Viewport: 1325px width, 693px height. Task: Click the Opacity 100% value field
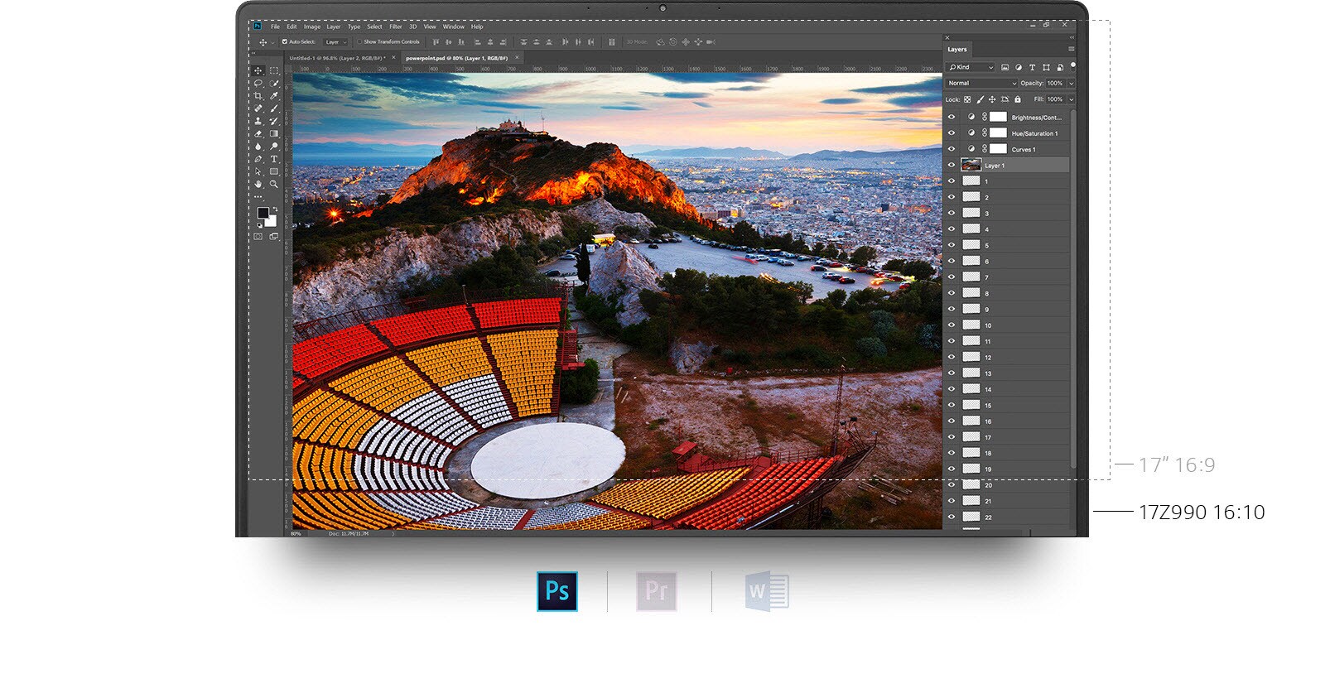(x=1056, y=83)
